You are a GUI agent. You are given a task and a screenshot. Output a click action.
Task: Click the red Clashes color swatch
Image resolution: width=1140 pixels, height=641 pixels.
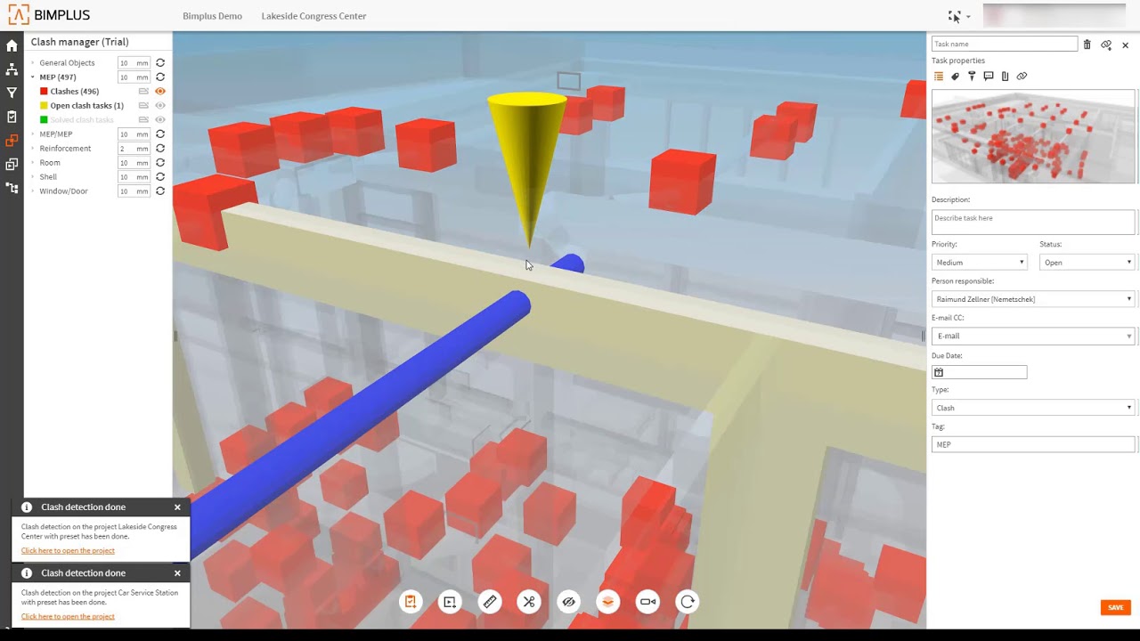point(44,92)
